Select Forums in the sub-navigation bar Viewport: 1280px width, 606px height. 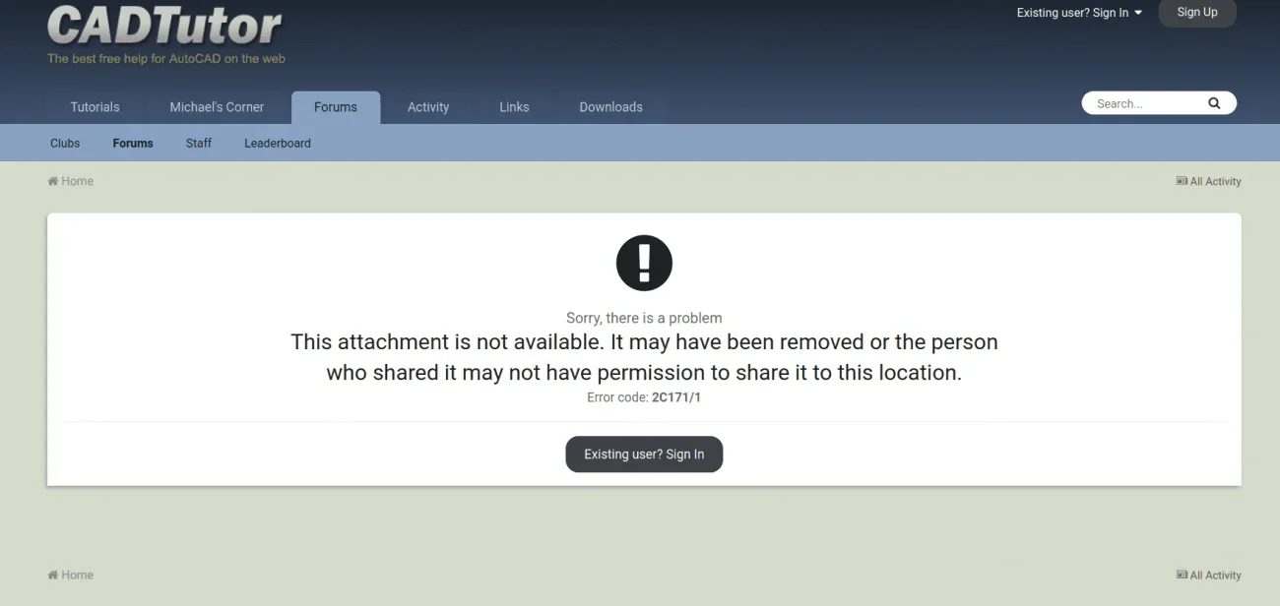[133, 144]
